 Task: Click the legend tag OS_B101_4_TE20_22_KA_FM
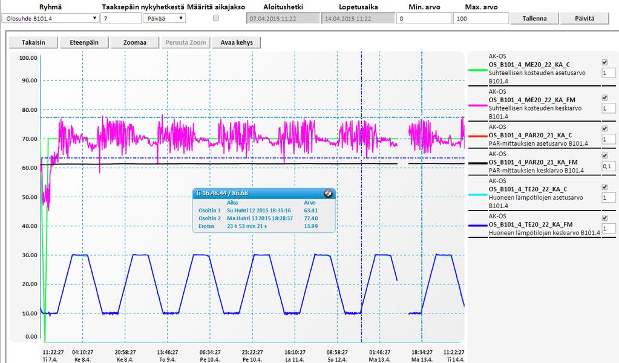pos(531,224)
